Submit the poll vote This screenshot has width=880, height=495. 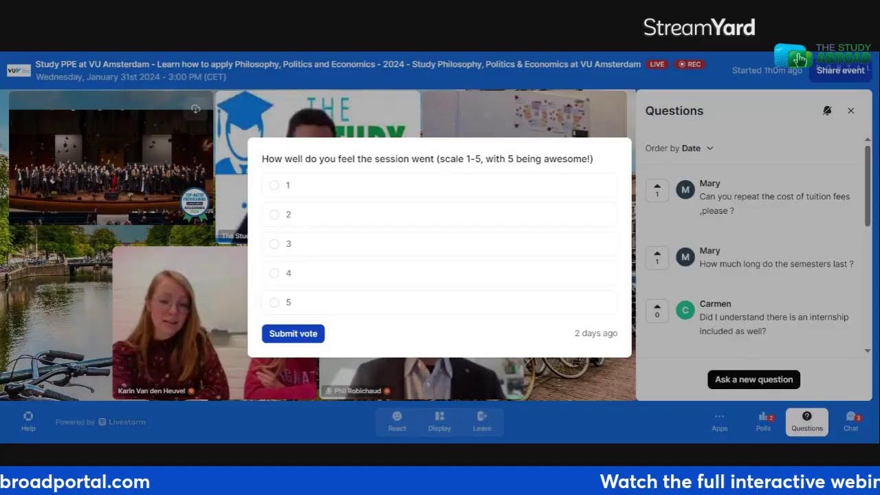tap(293, 333)
